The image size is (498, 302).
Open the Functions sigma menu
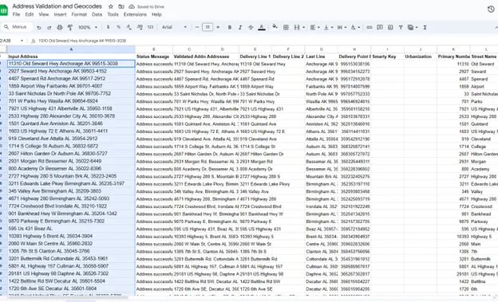pyautogui.click(x=425, y=27)
